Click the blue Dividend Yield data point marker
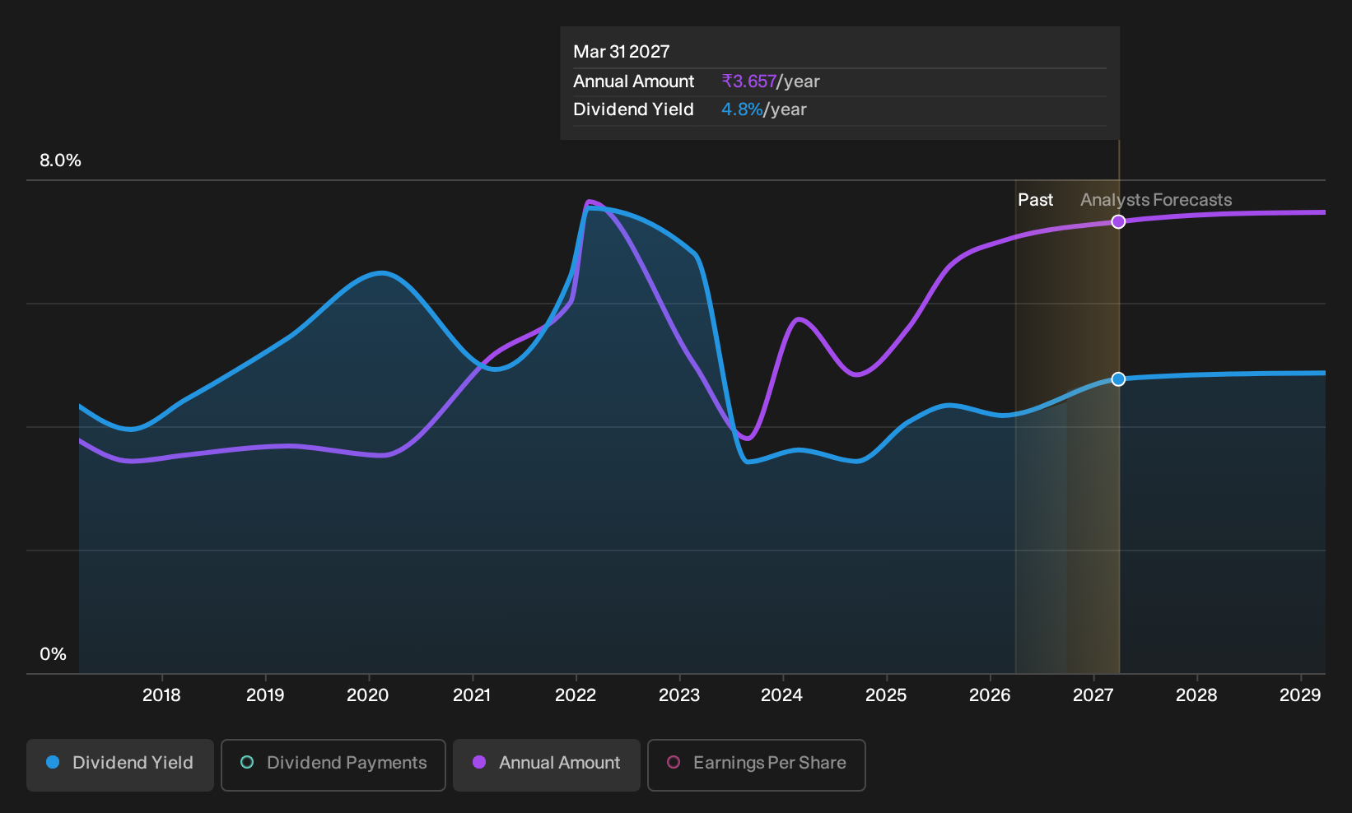The height and width of the screenshot is (813, 1352). 1118,379
